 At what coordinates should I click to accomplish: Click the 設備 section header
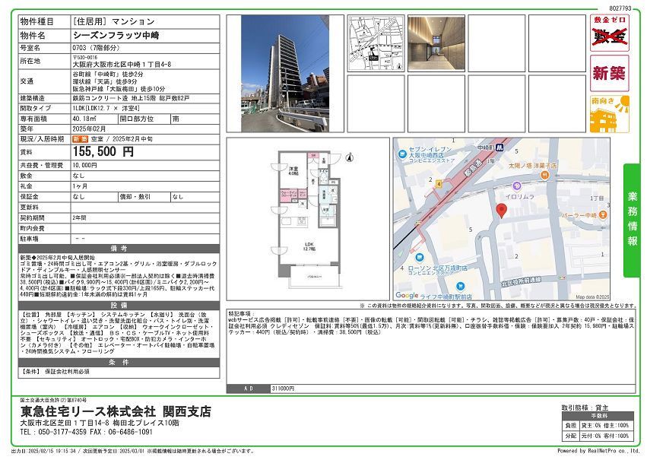pyautogui.click(x=119, y=306)
